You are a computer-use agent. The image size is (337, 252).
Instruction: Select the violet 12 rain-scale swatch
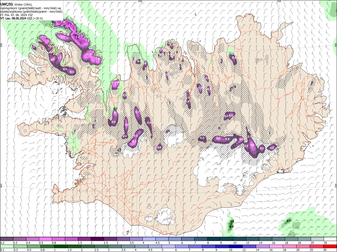point(249,246)
